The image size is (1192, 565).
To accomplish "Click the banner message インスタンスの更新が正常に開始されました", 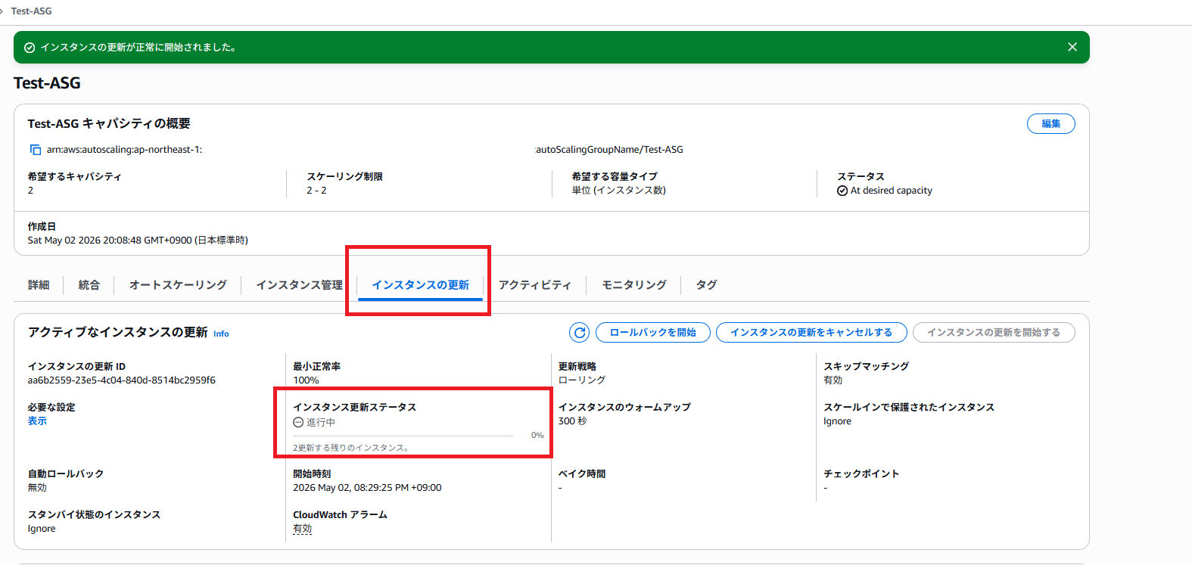I will [138, 47].
